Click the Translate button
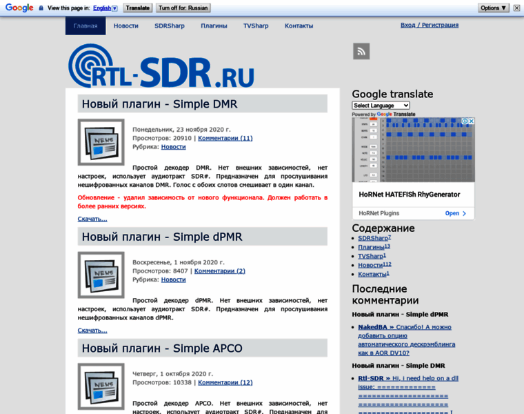Image resolution: width=524 pixels, height=414 pixels. [x=138, y=8]
